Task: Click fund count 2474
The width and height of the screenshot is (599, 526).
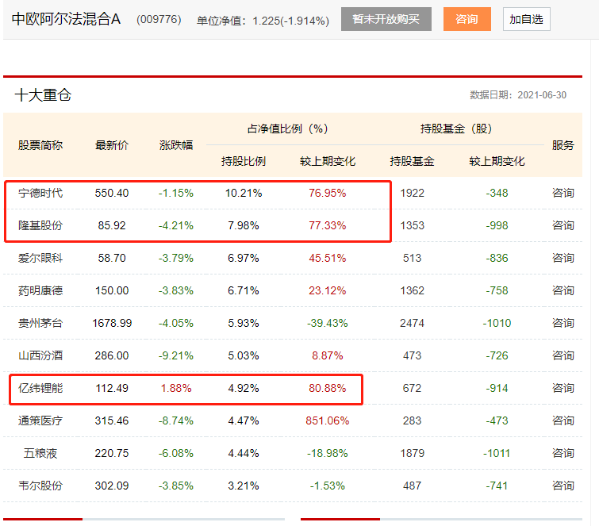Action: coord(413,323)
